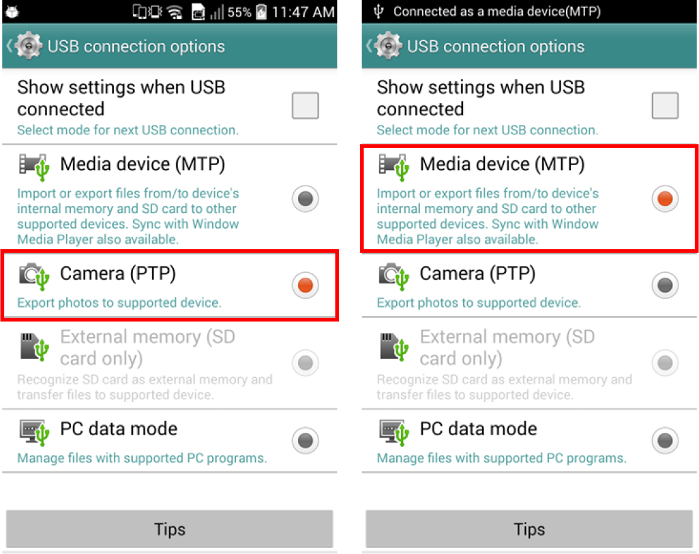The height and width of the screenshot is (554, 699).
Task: Check 'Show settings when USB connected' on right screen
Action: click(x=665, y=106)
